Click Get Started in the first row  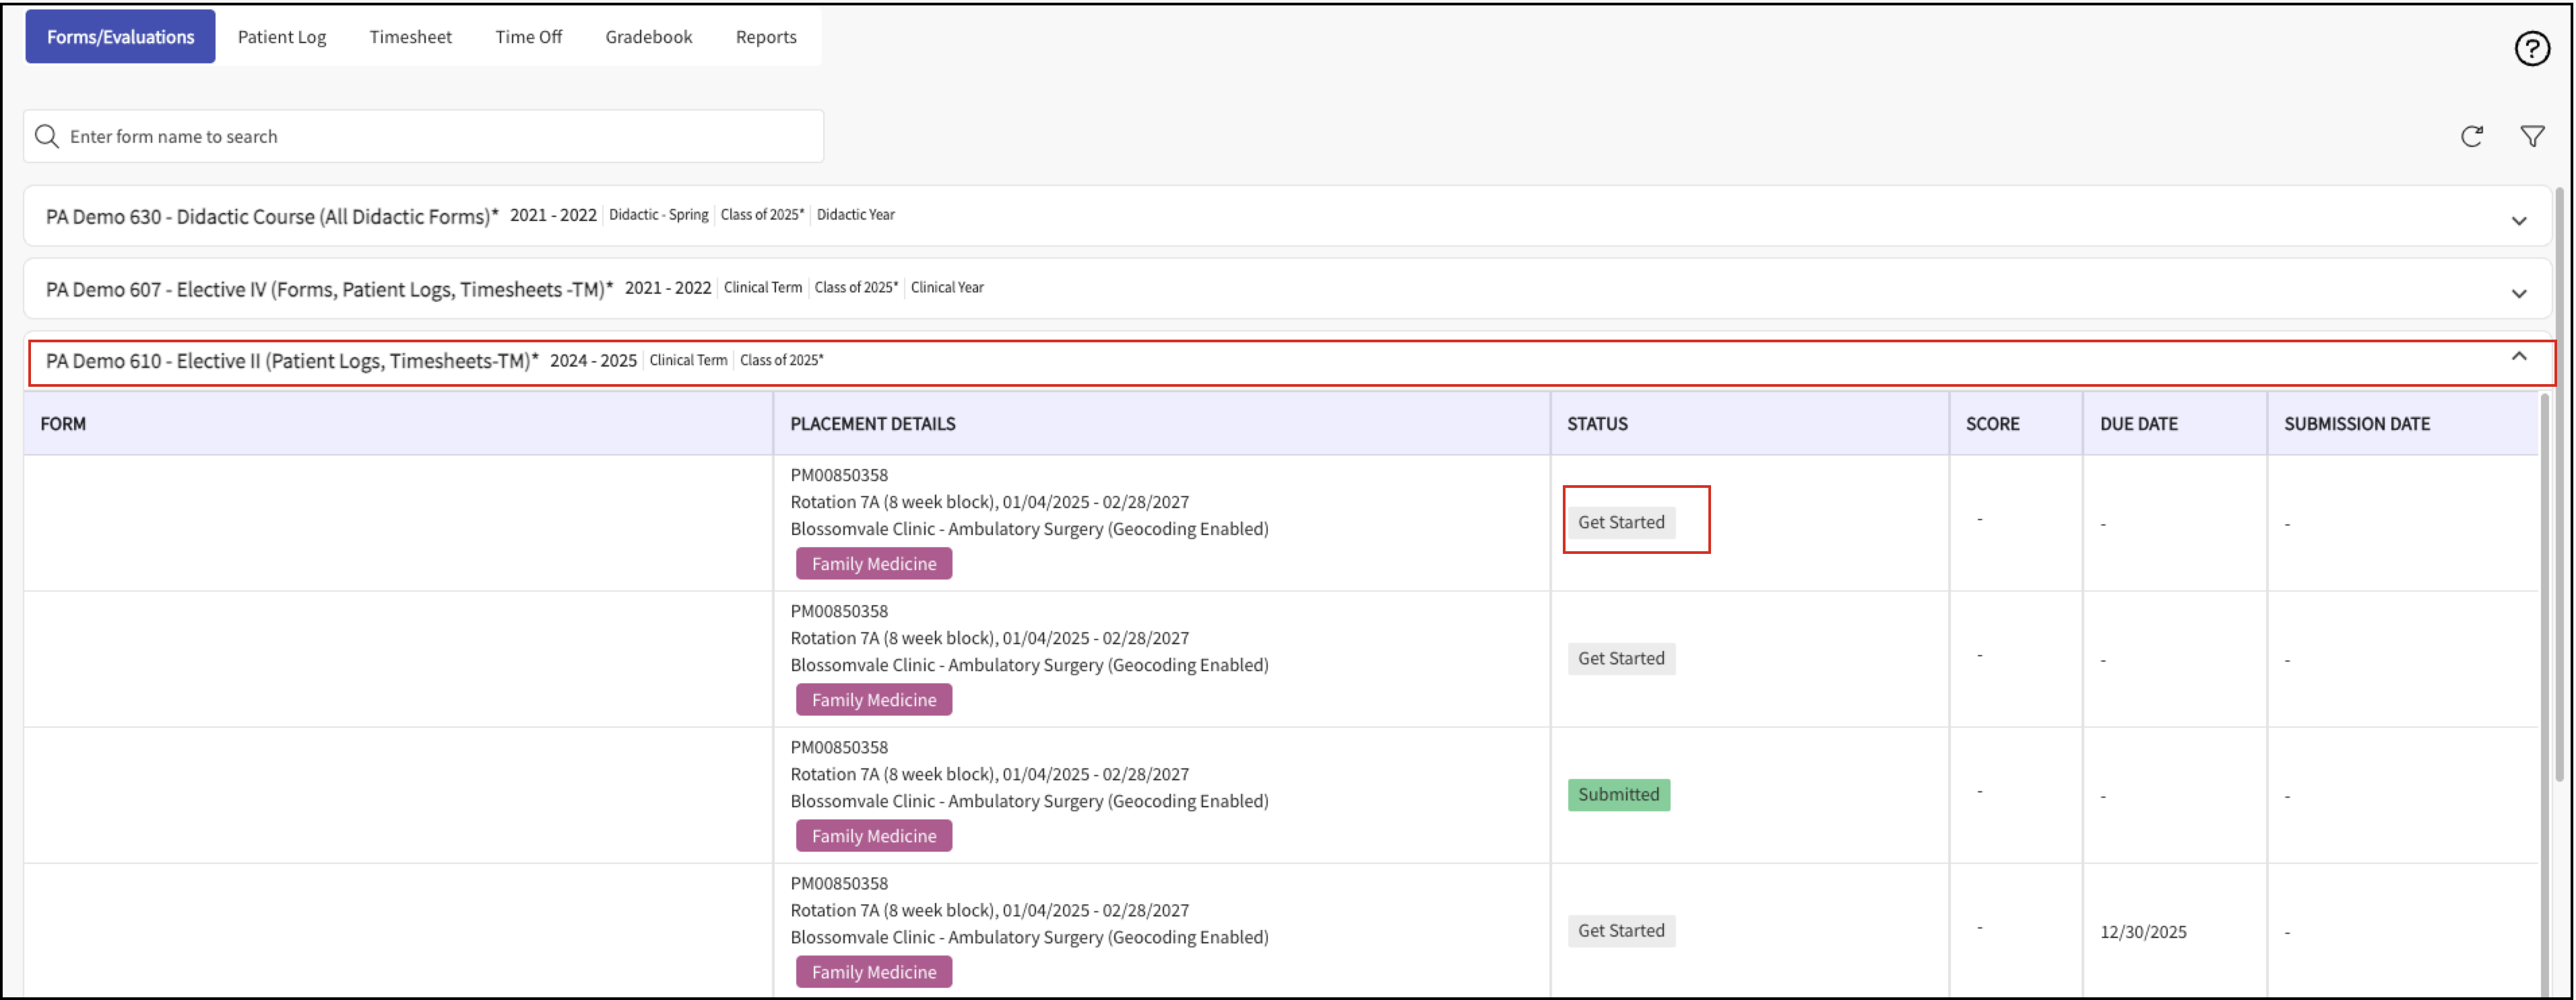pos(1620,522)
